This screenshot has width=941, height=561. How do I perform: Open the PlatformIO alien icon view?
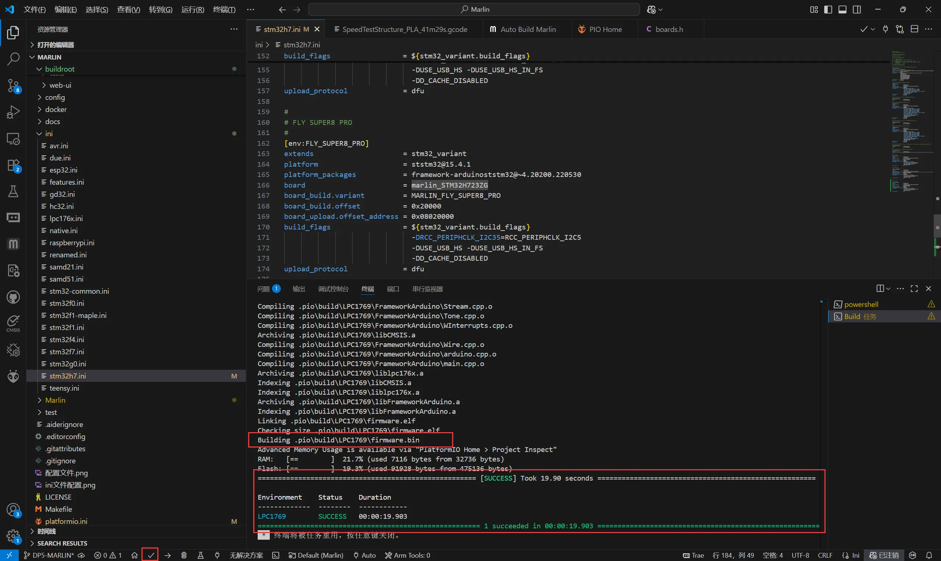tap(13, 377)
